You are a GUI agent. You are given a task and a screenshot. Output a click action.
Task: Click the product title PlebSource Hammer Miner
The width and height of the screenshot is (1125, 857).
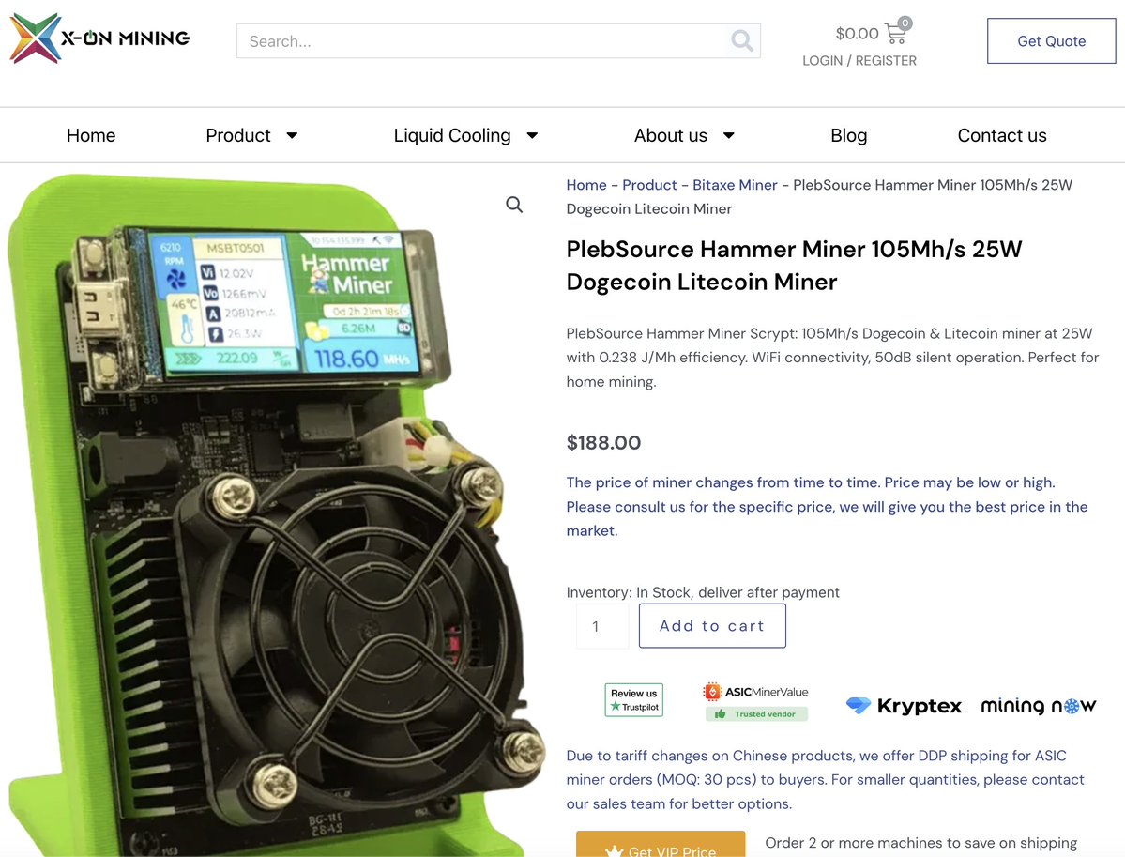794,265
